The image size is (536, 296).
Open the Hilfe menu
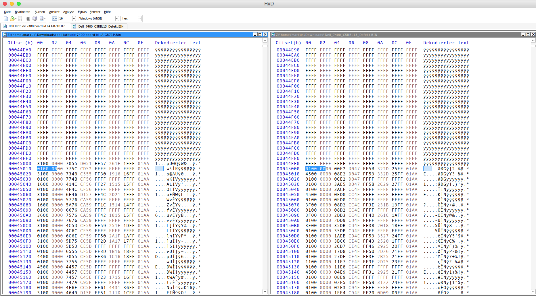tap(107, 12)
